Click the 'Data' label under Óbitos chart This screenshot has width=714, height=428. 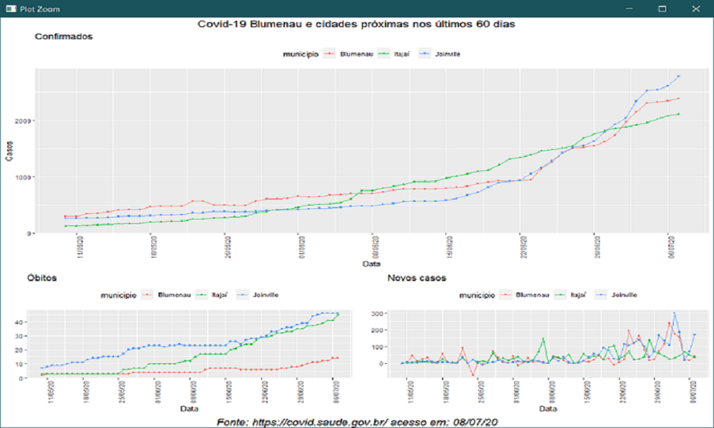[189, 409]
